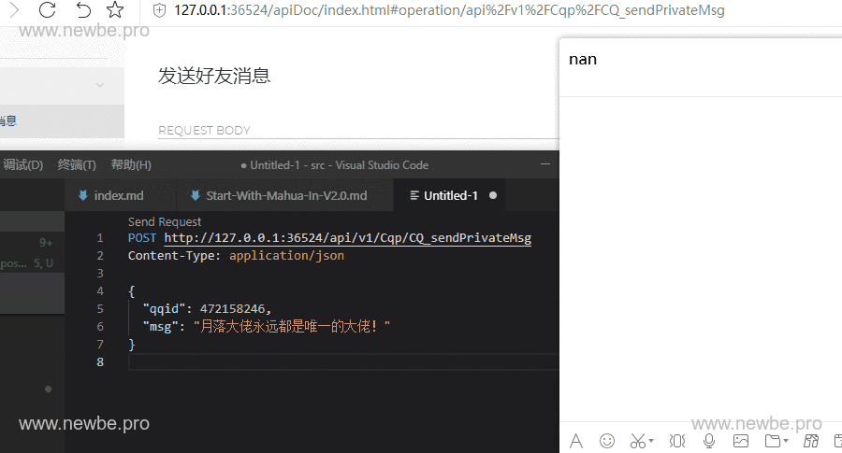Screen dimensions: 842x453
Task: Open the emoji picker in the chat window
Action: (607, 441)
